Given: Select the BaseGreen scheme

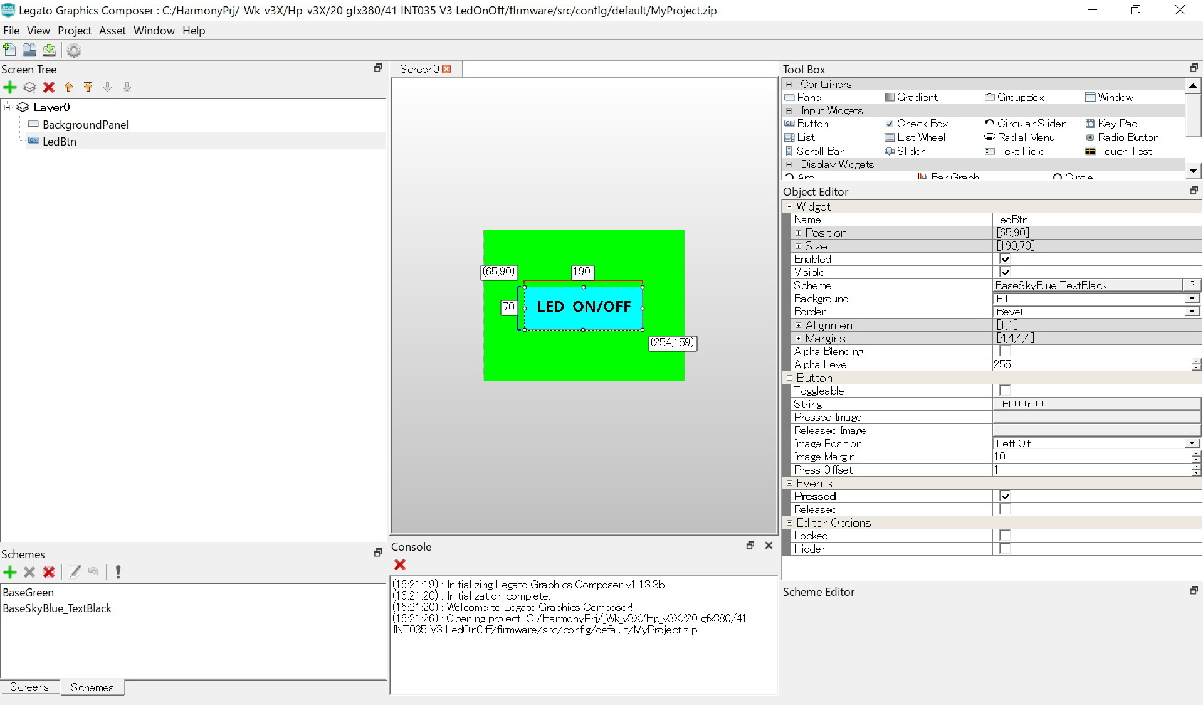Looking at the screenshot, I should tap(28, 592).
